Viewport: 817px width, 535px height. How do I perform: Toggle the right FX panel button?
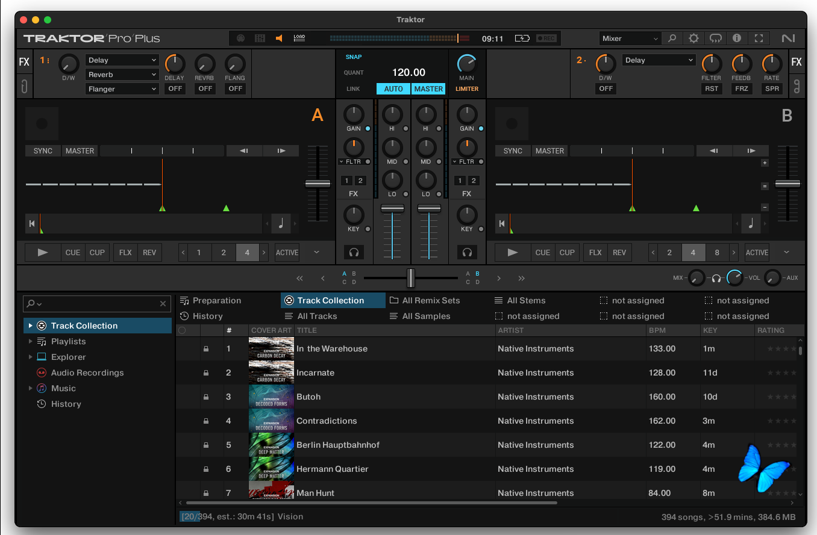point(797,62)
